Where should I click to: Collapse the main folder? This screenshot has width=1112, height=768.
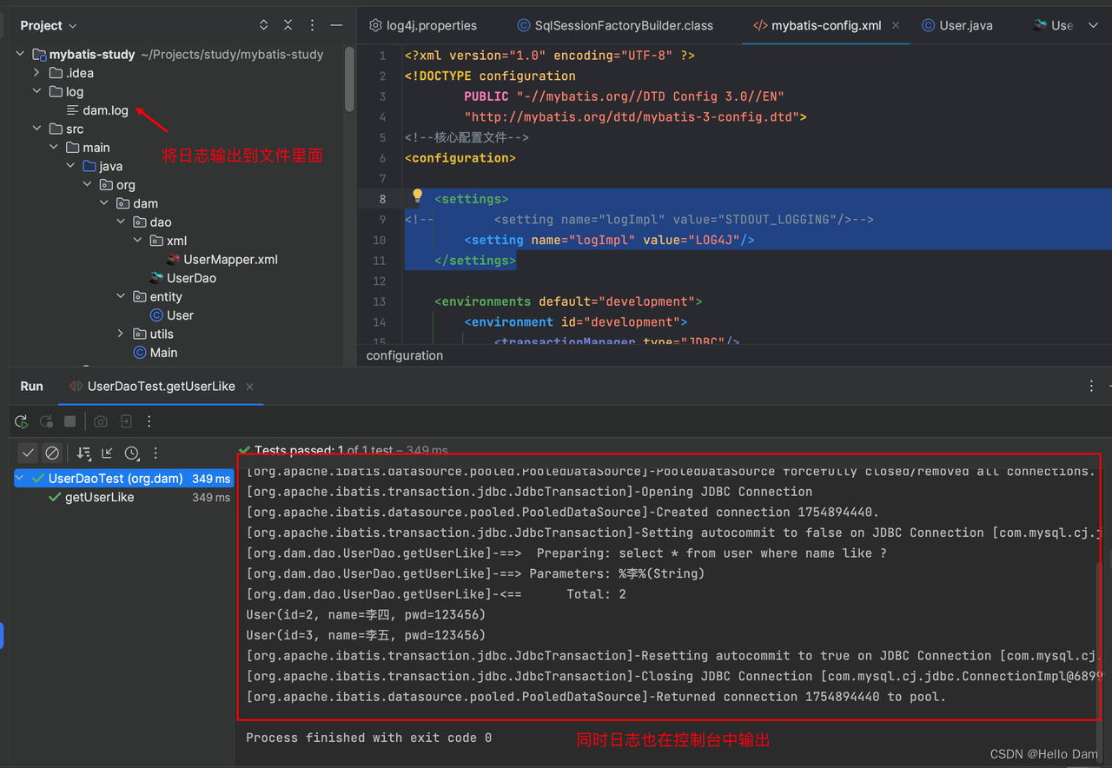pyautogui.click(x=54, y=148)
